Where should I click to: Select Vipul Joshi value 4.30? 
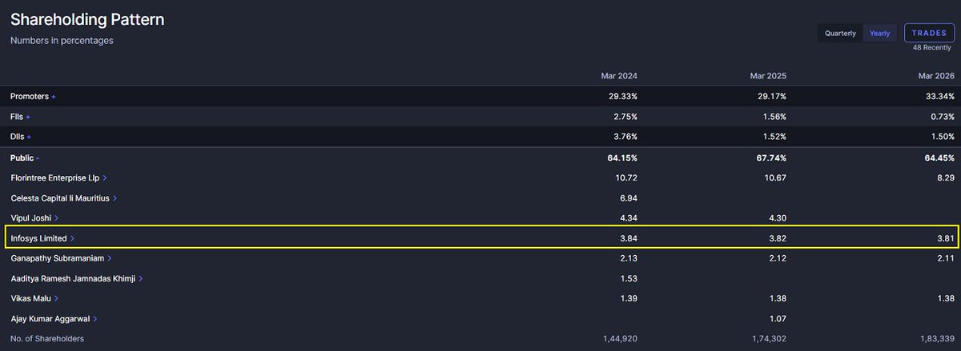(777, 217)
